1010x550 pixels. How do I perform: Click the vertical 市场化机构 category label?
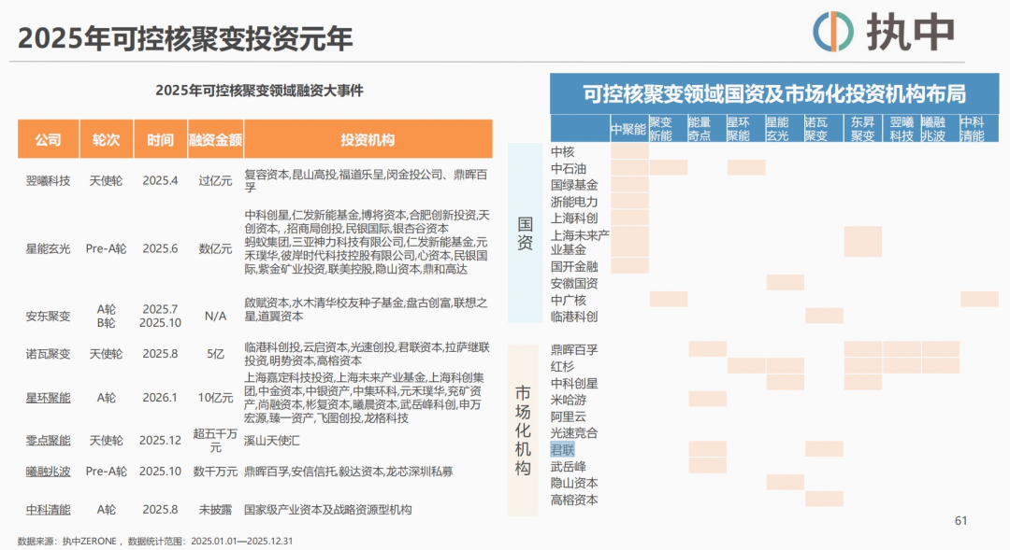[523, 429]
